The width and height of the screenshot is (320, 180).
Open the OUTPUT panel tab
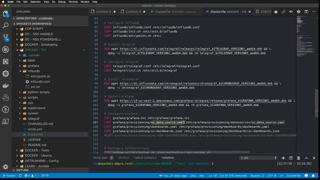[123, 158]
